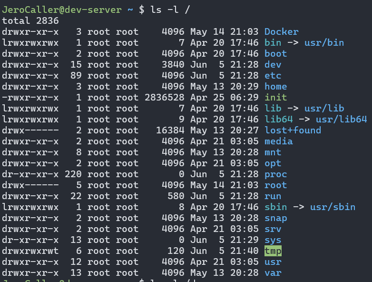Select the highlighted tmp directory entry

click(273, 251)
